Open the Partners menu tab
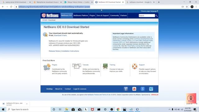 (124, 16)
